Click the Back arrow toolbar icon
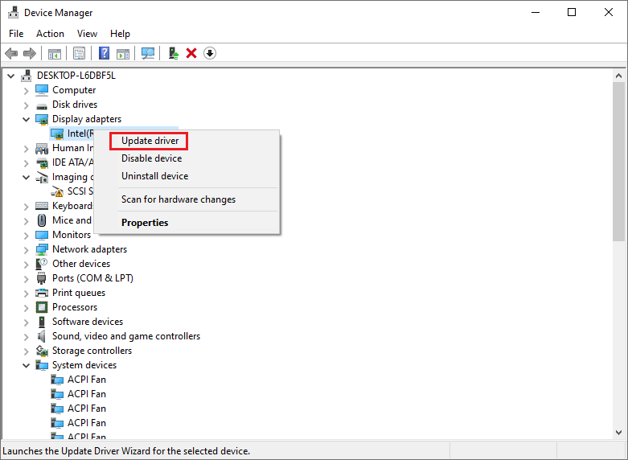628x460 pixels. click(x=11, y=53)
